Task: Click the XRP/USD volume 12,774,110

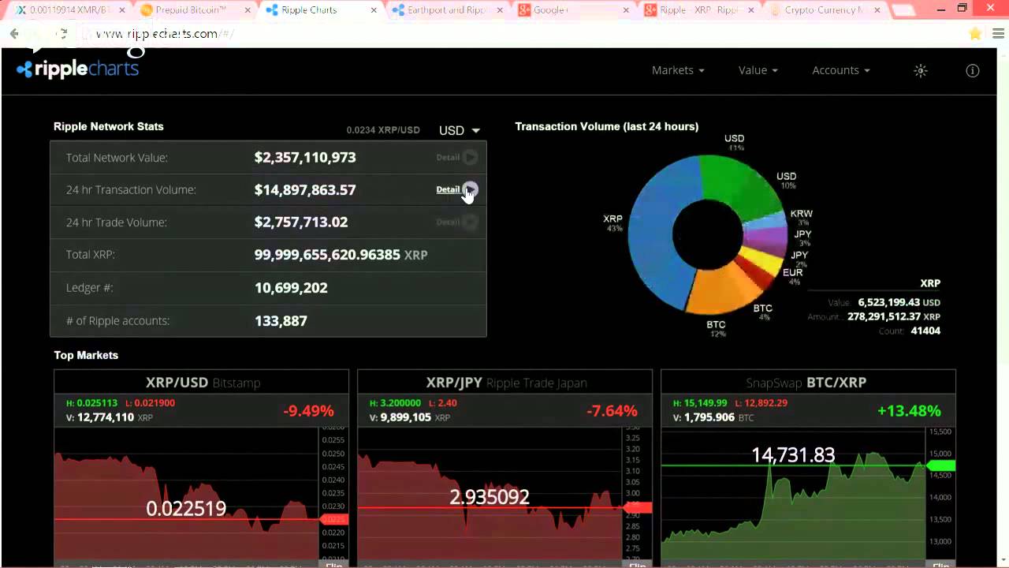Action: (x=105, y=417)
